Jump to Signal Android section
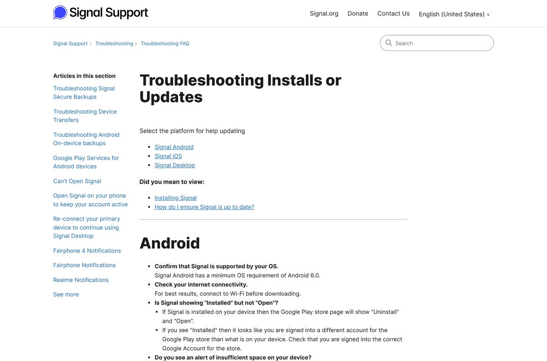Image resolution: width=547 pixels, height=361 pixels. pyautogui.click(x=174, y=147)
